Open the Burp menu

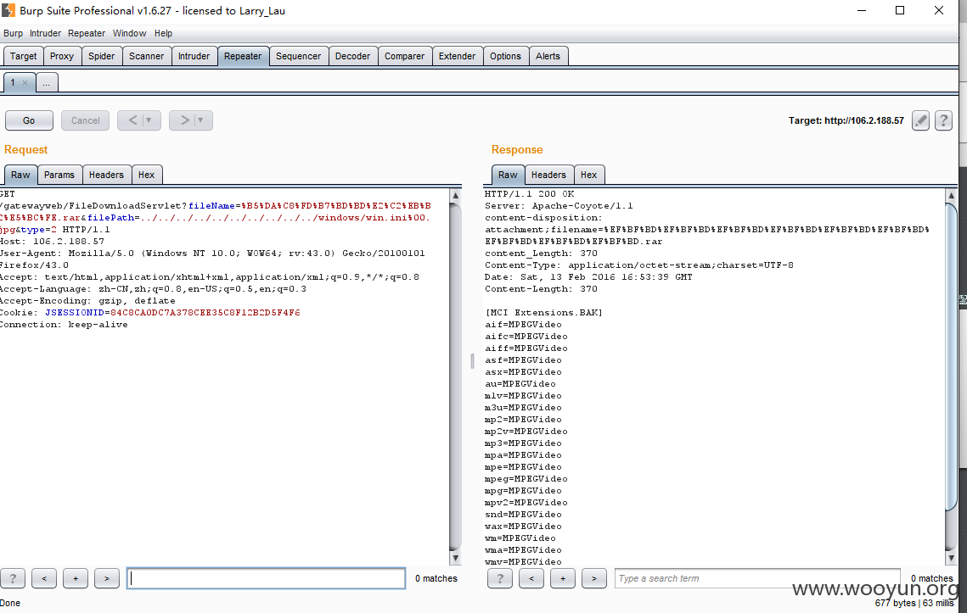(x=13, y=33)
